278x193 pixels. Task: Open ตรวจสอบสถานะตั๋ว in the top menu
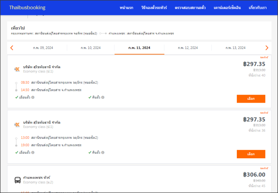pyautogui.click(x=190, y=8)
